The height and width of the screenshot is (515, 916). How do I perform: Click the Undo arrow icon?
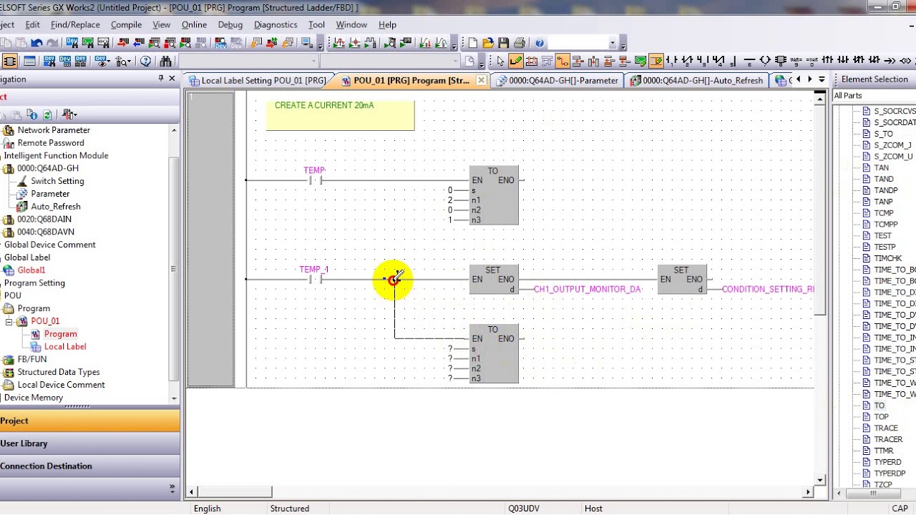[x=36, y=43]
